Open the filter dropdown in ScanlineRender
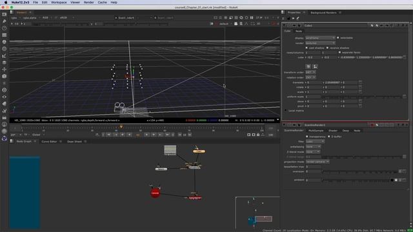 pos(315,142)
